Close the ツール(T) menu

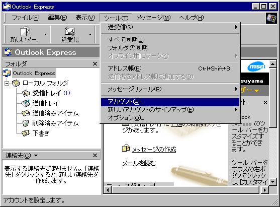click(116, 18)
